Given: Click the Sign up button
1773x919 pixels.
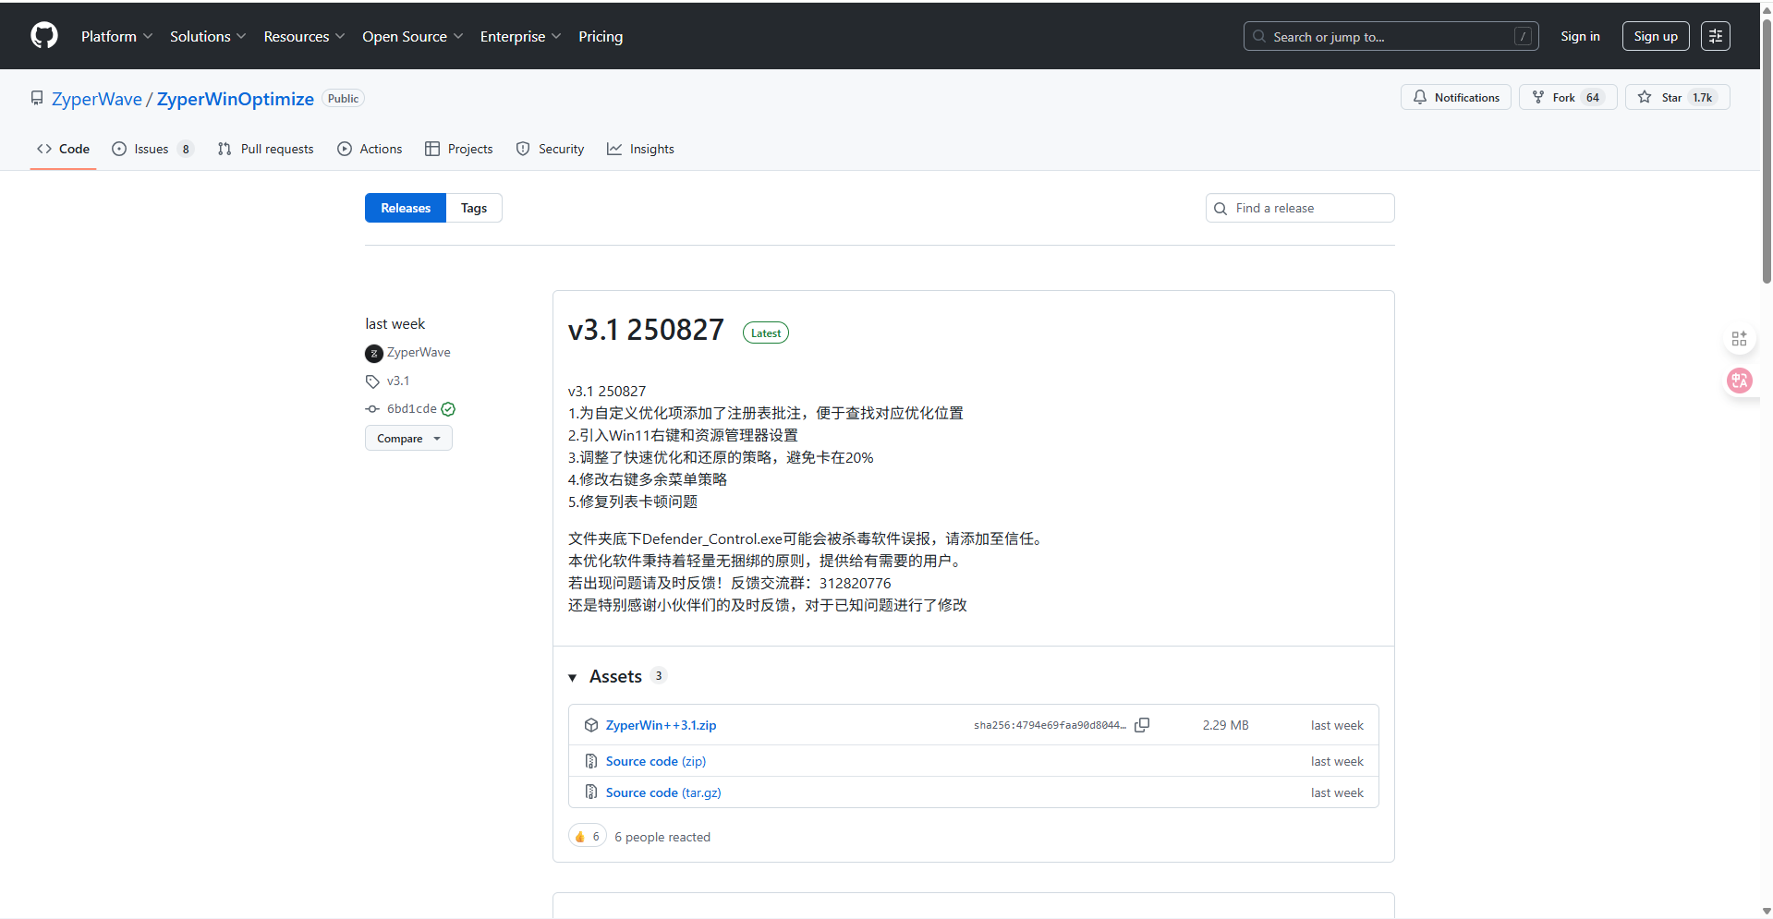Looking at the screenshot, I should [1656, 36].
